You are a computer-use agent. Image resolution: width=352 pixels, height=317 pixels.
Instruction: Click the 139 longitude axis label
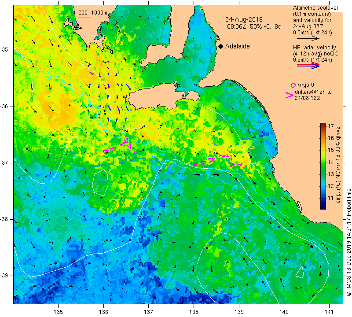click(x=239, y=312)
